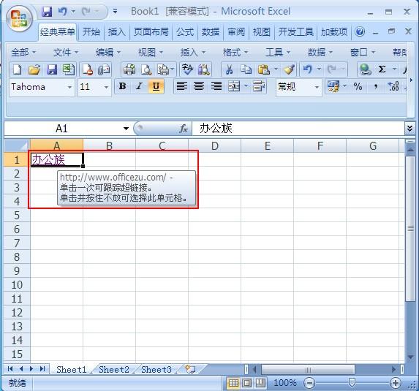
Task: Open the 文件 classic menu
Action: pos(66,53)
